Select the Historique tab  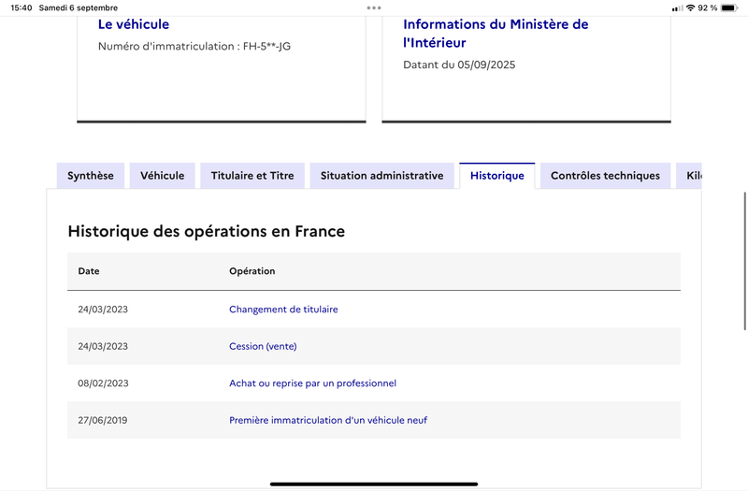pos(497,176)
